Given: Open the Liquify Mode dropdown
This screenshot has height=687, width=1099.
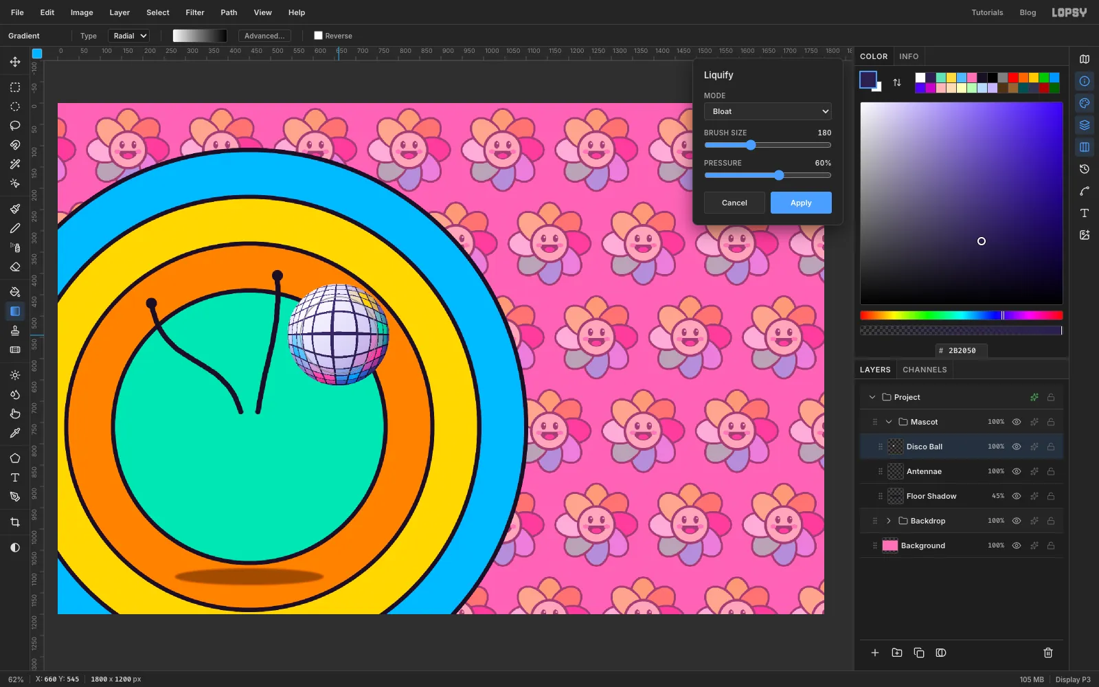Looking at the screenshot, I should click(768, 111).
